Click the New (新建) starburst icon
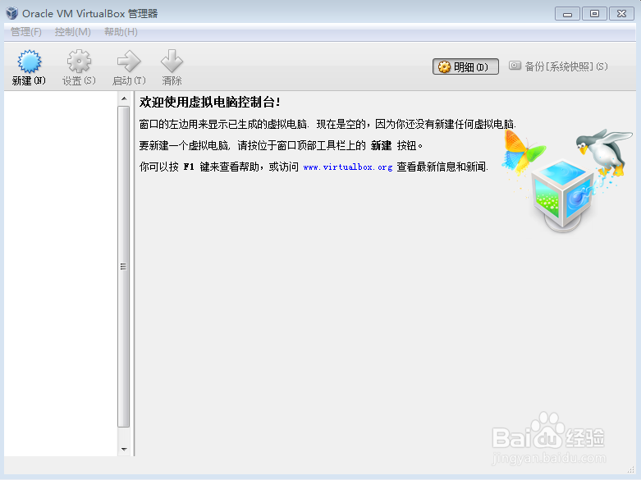 click(x=29, y=62)
